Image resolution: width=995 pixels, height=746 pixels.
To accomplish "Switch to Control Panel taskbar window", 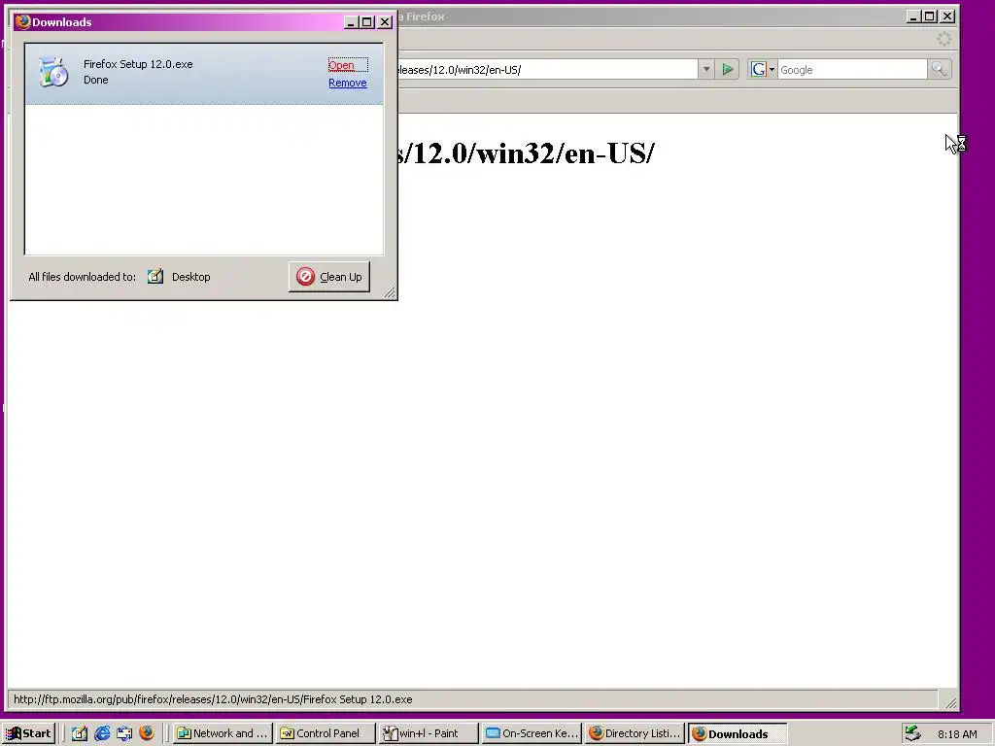I will (x=326, y=733).
